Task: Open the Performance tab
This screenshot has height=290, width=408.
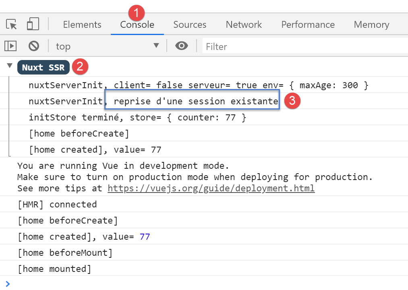Action: pyautogui.click(x=308, y=25)
